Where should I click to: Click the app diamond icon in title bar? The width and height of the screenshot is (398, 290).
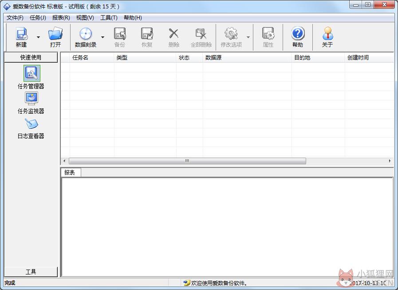7,7
